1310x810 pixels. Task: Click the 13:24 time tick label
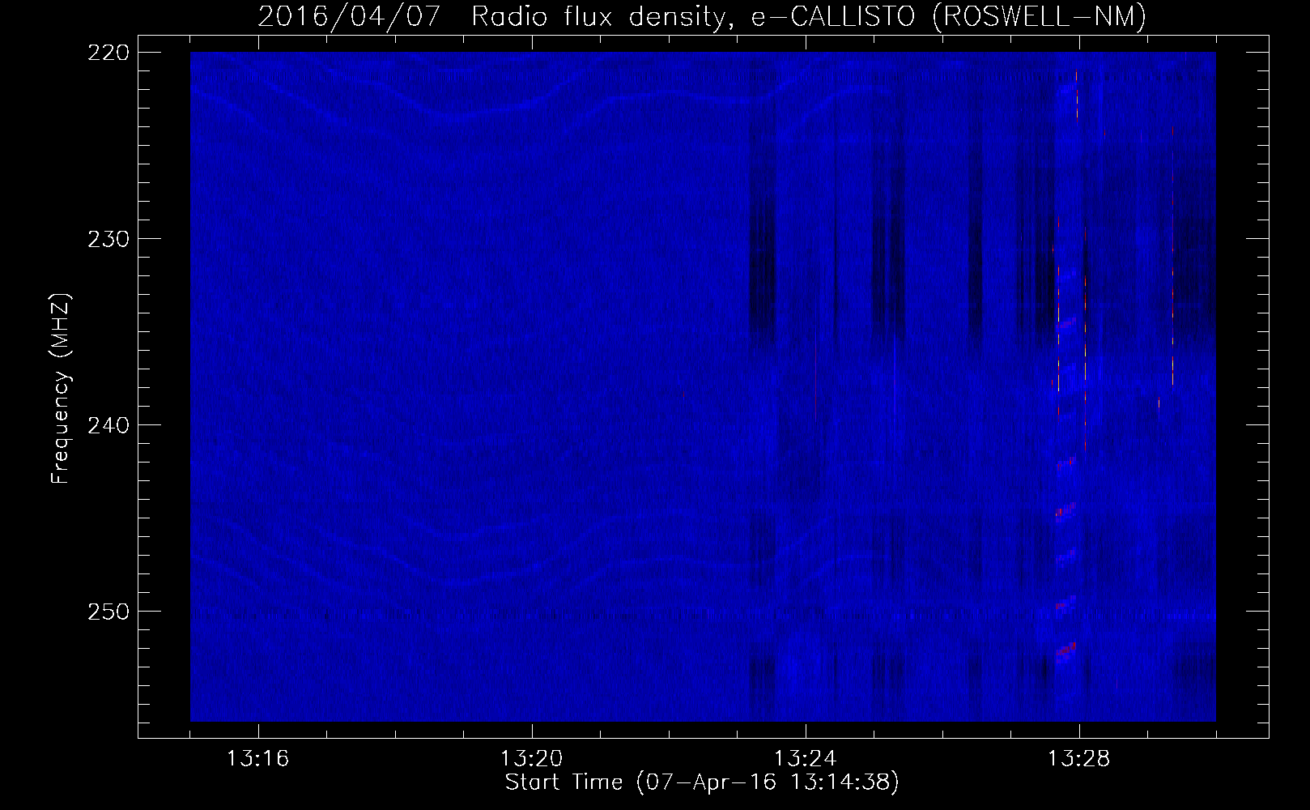point(805,759)
